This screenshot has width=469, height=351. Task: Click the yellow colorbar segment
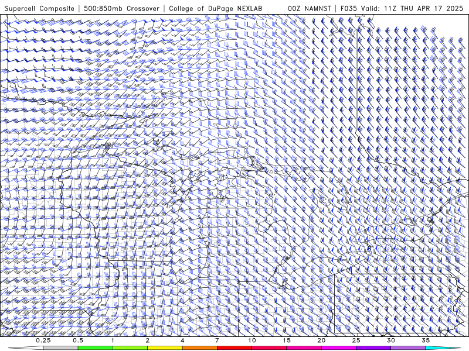tap(165, 348)
